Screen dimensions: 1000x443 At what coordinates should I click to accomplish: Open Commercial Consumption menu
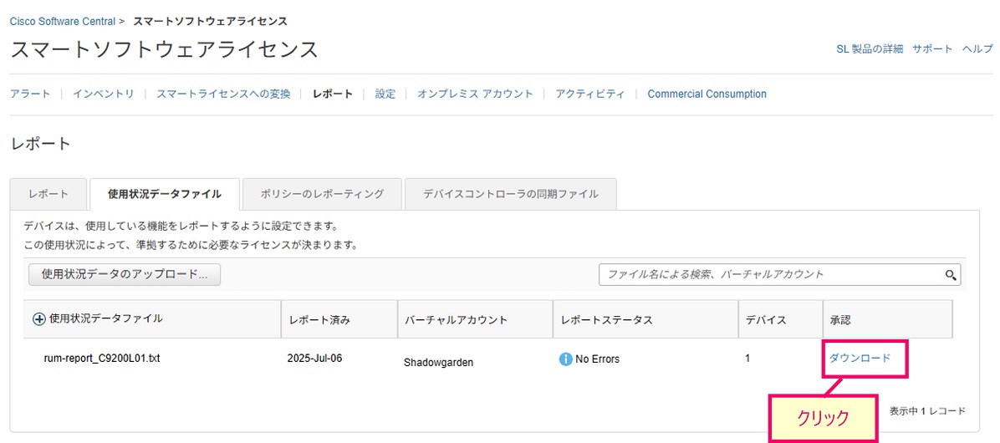[707, 94]
